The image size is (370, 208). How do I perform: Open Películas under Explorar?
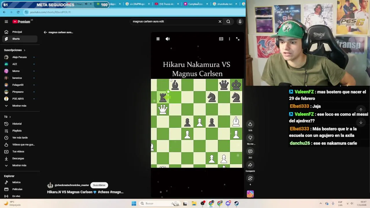(20, 189)
